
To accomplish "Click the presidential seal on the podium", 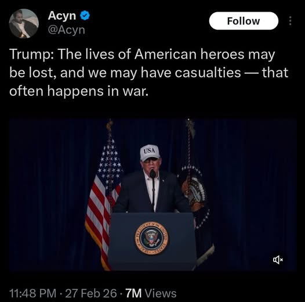I will [x=152, y=238].
